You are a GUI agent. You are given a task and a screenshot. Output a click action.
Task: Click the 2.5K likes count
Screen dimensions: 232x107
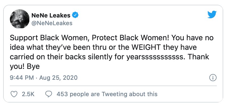click(28, 94)
